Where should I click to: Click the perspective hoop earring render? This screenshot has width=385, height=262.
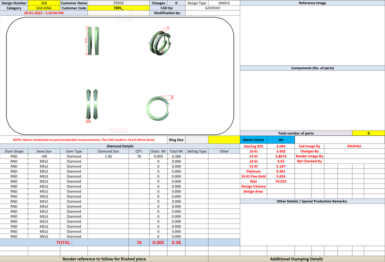(x=160, y=42)
